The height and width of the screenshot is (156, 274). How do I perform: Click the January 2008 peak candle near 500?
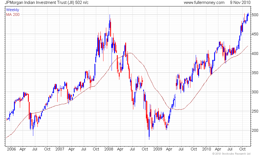pyautogui.click(x=110, y=23)
